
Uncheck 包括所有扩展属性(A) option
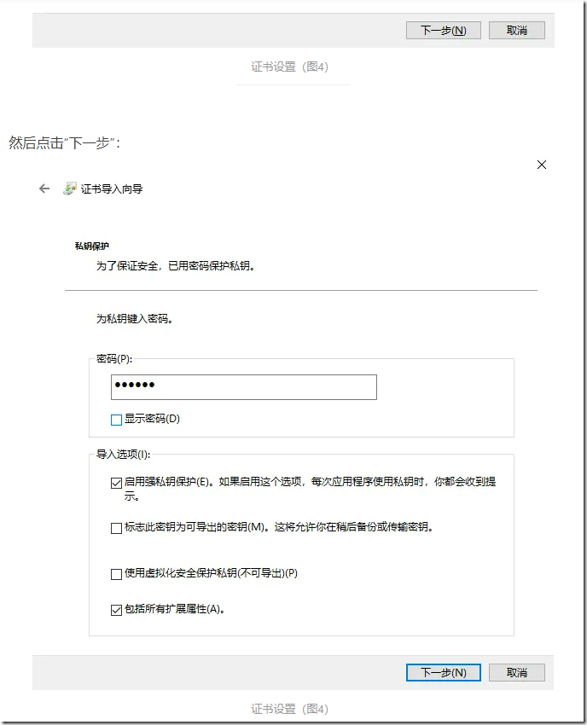tap(117, 610)
